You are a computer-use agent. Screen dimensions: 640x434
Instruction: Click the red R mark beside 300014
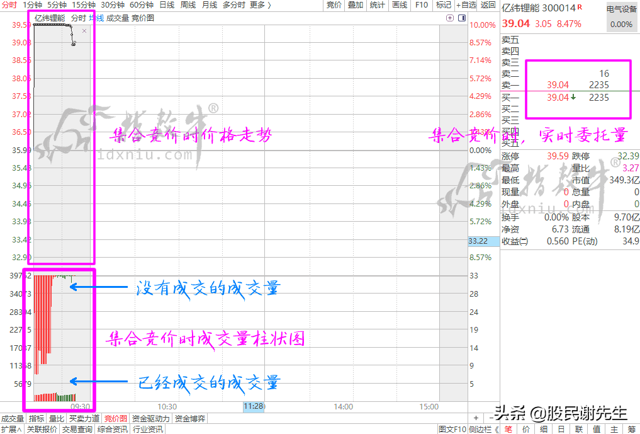580,7
